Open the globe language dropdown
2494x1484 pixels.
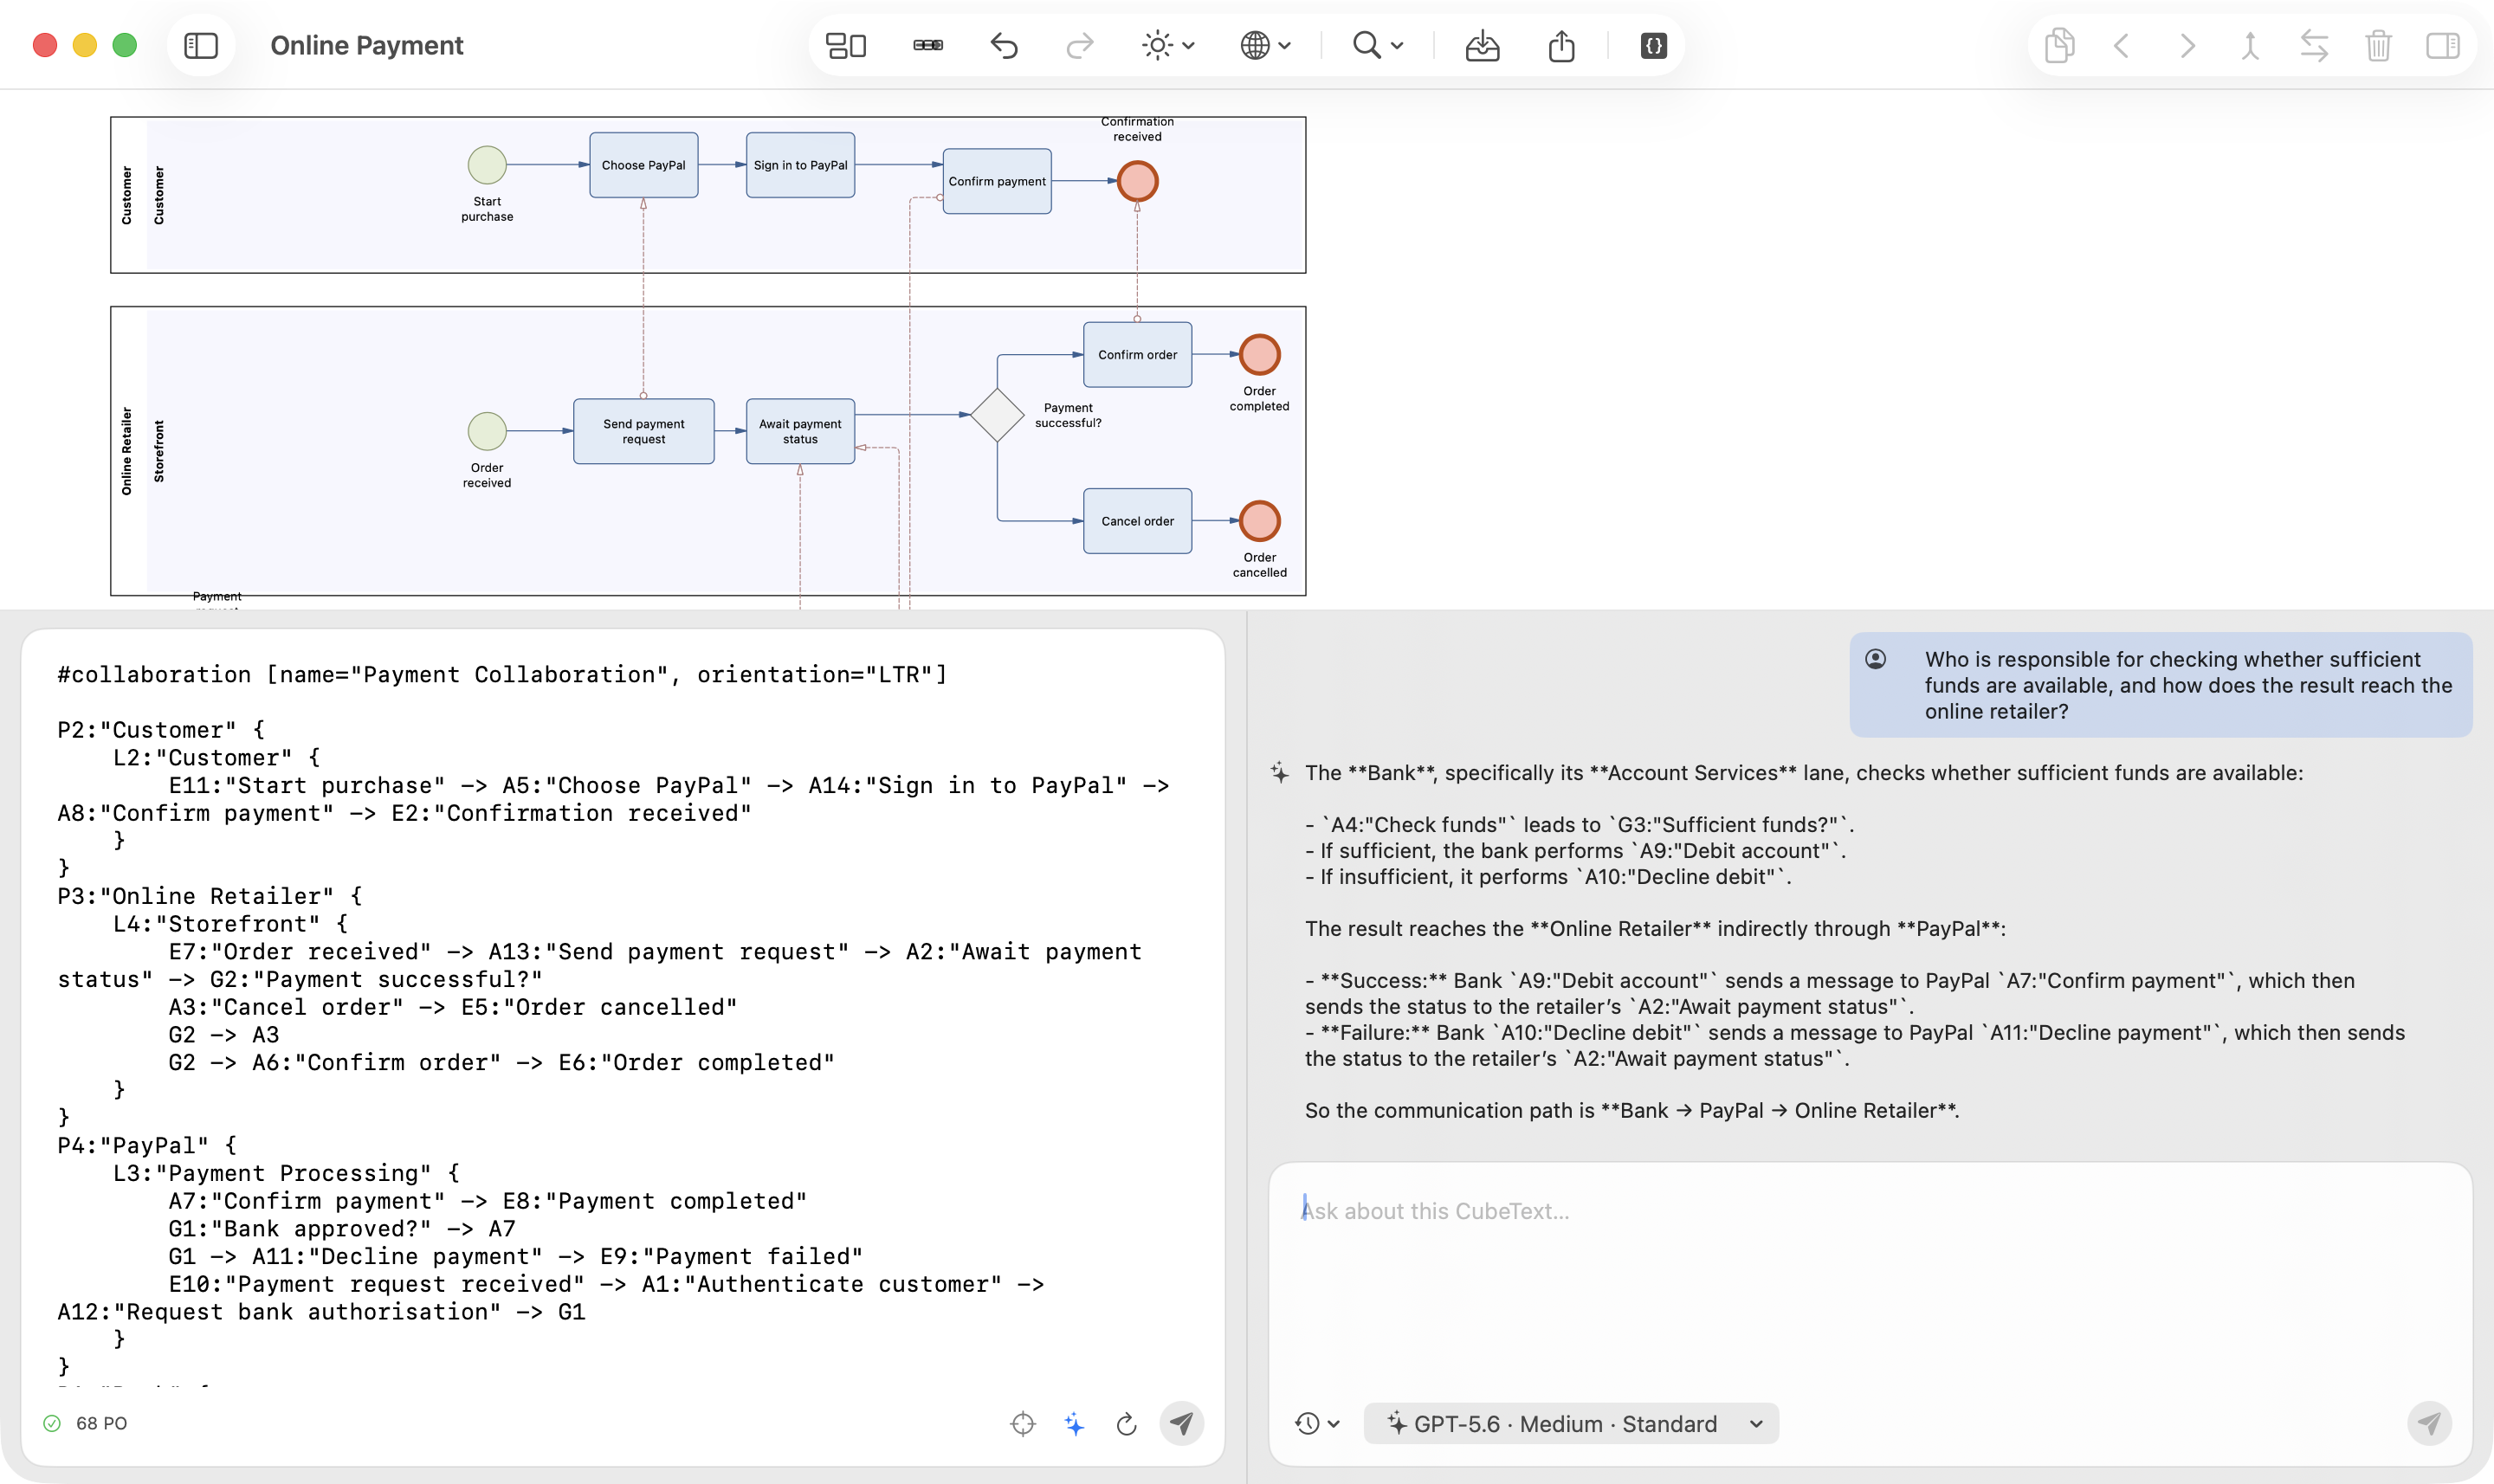click(x=1265, y=46)
